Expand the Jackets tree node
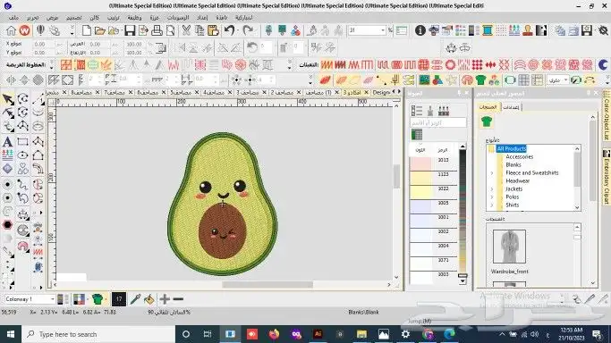The image size is (611, 343). (x=492, y=189)
